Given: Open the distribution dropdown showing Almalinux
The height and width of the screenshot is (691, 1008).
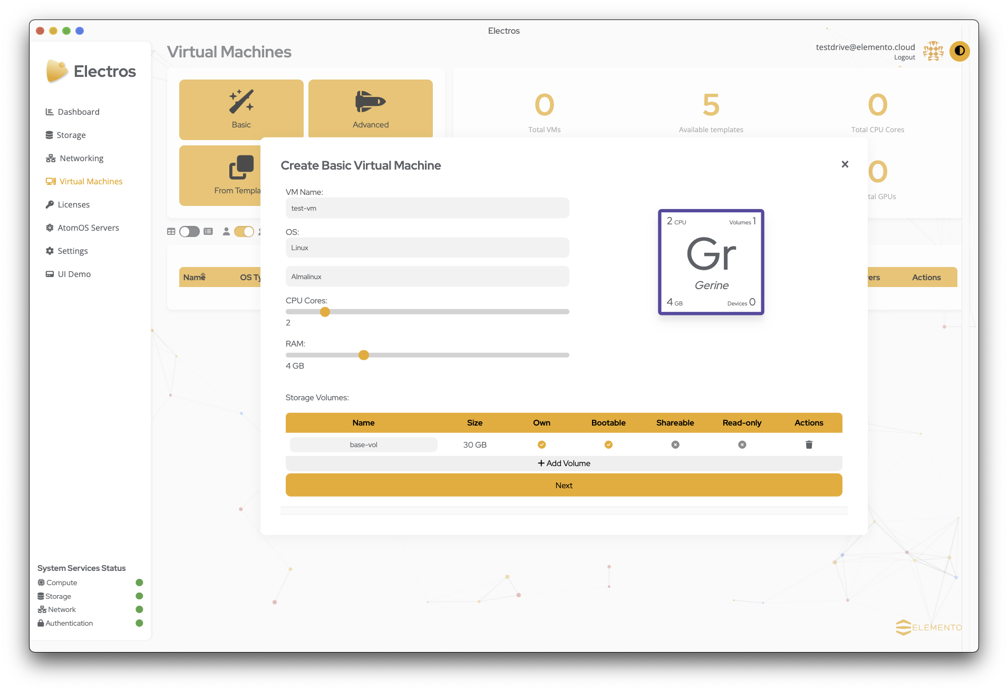Looking at the screenshot, I should pos(427,277).
